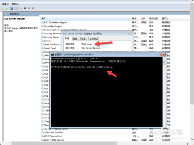Click magnifier icon in 服务(本地) header

[x=7, y=14]
